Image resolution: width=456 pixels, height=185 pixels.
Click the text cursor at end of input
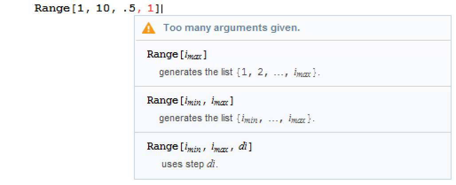[x=168, y=9]
